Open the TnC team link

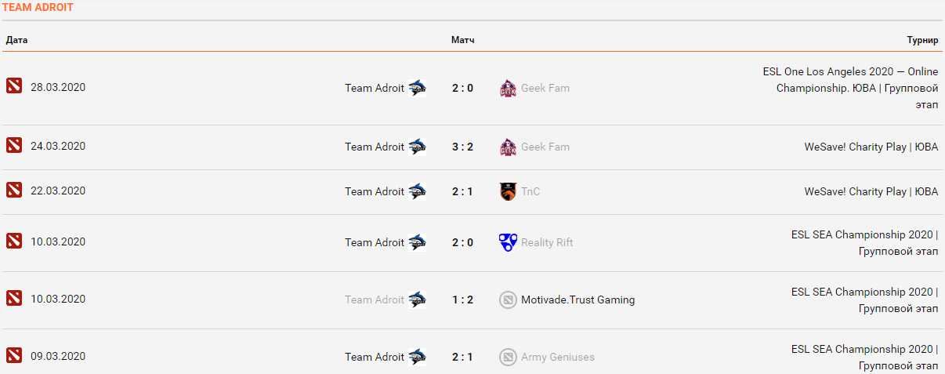coord(530,191)
